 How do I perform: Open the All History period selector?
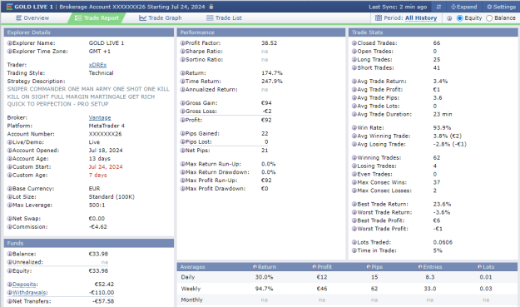tap(421, 18)
